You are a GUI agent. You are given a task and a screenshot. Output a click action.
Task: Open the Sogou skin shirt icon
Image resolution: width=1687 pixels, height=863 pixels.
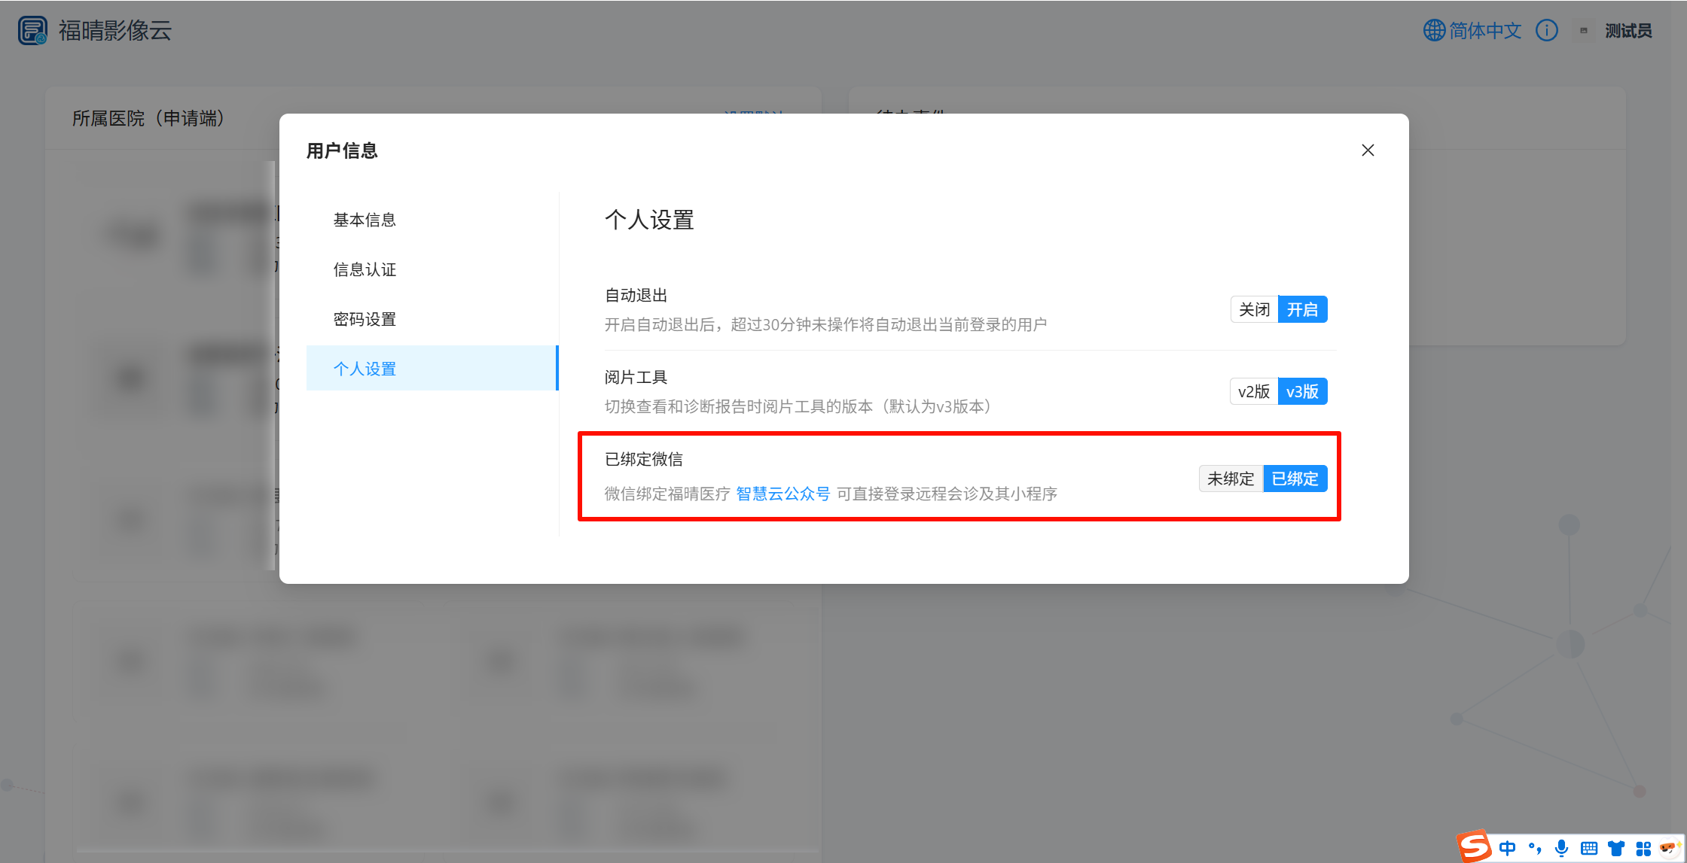[x=1616, y=848]
